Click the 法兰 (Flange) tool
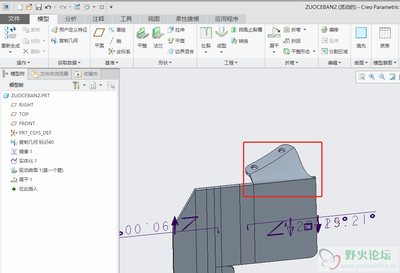The width and height of the screenshot is (400, 273). click(x=158, y=38)
